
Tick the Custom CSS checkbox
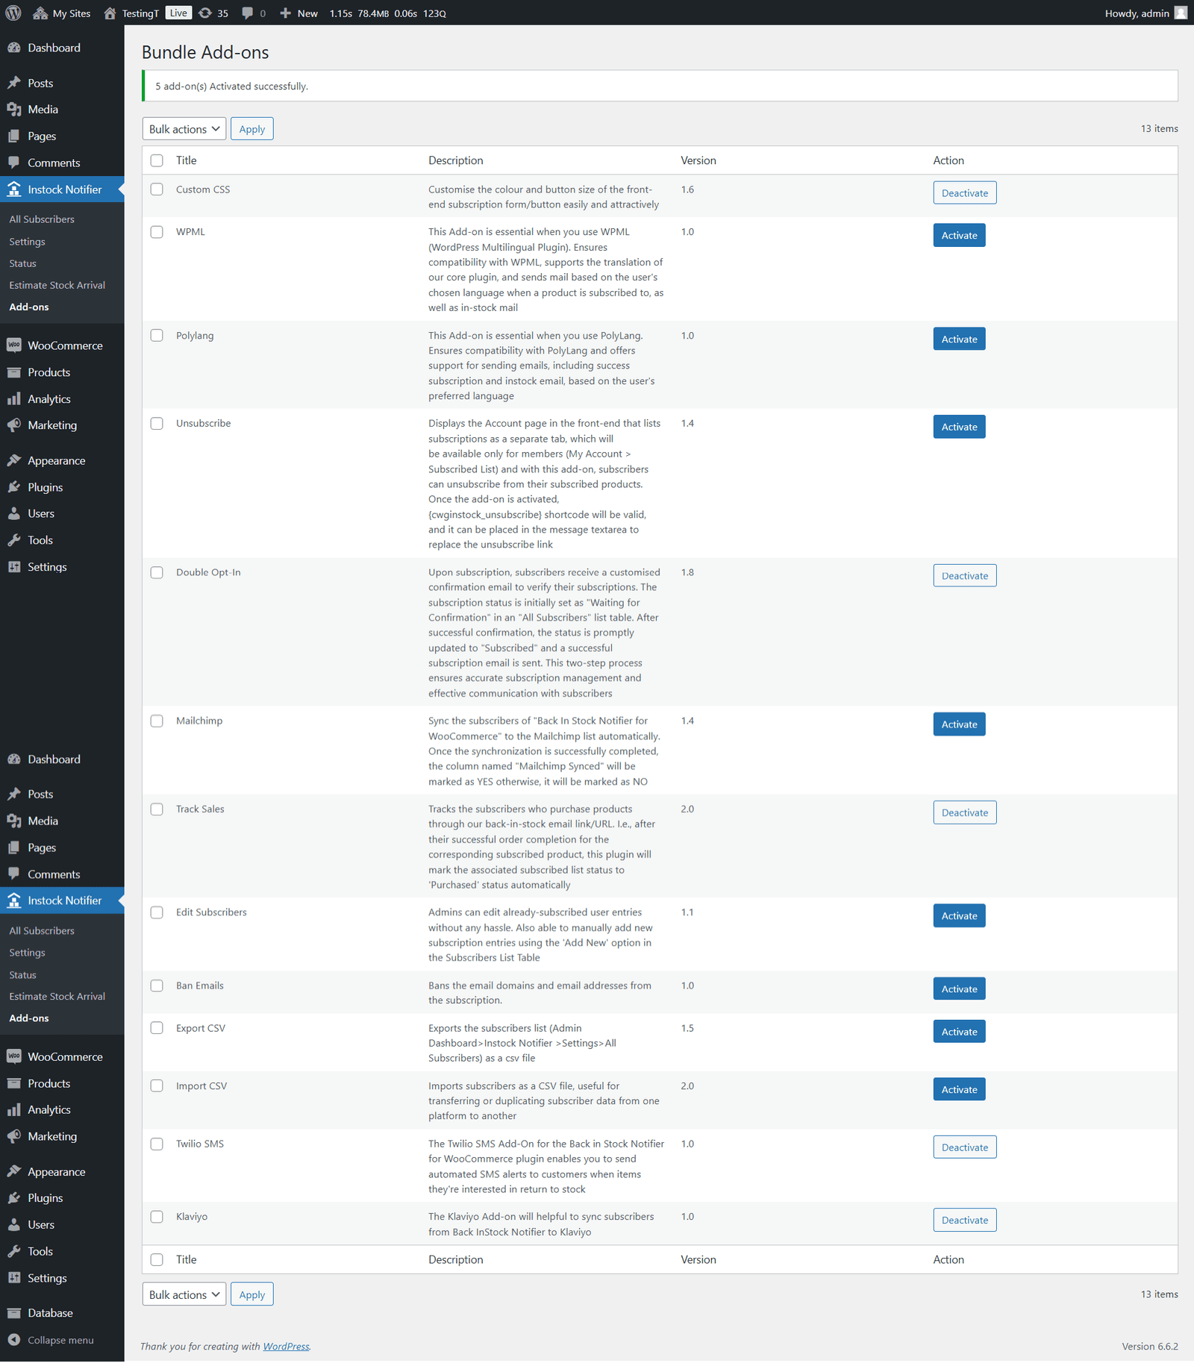pos(157,189)
